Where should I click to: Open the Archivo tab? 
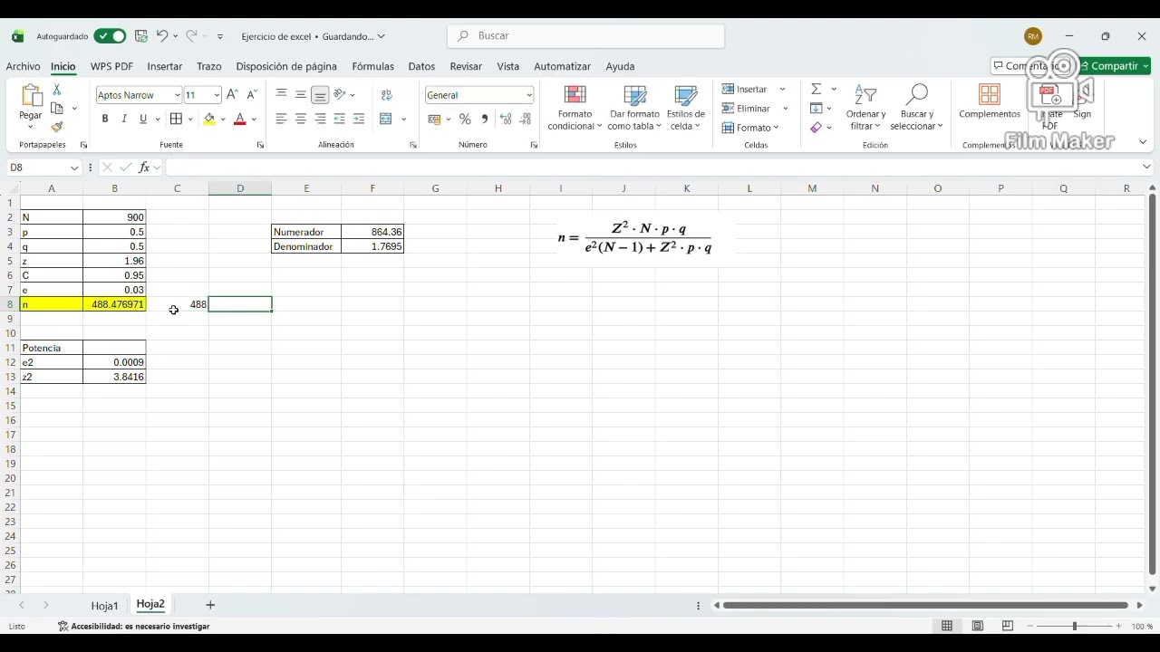(x=23, y=66)
